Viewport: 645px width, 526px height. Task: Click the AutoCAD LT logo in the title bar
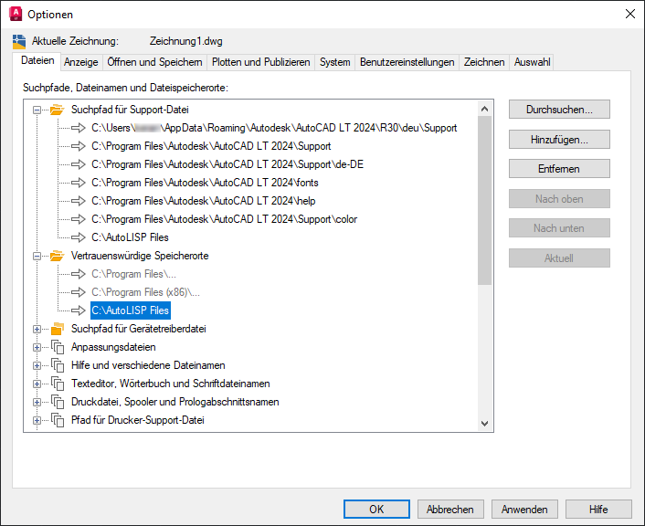pyautogui.click(x=16, y=14)
